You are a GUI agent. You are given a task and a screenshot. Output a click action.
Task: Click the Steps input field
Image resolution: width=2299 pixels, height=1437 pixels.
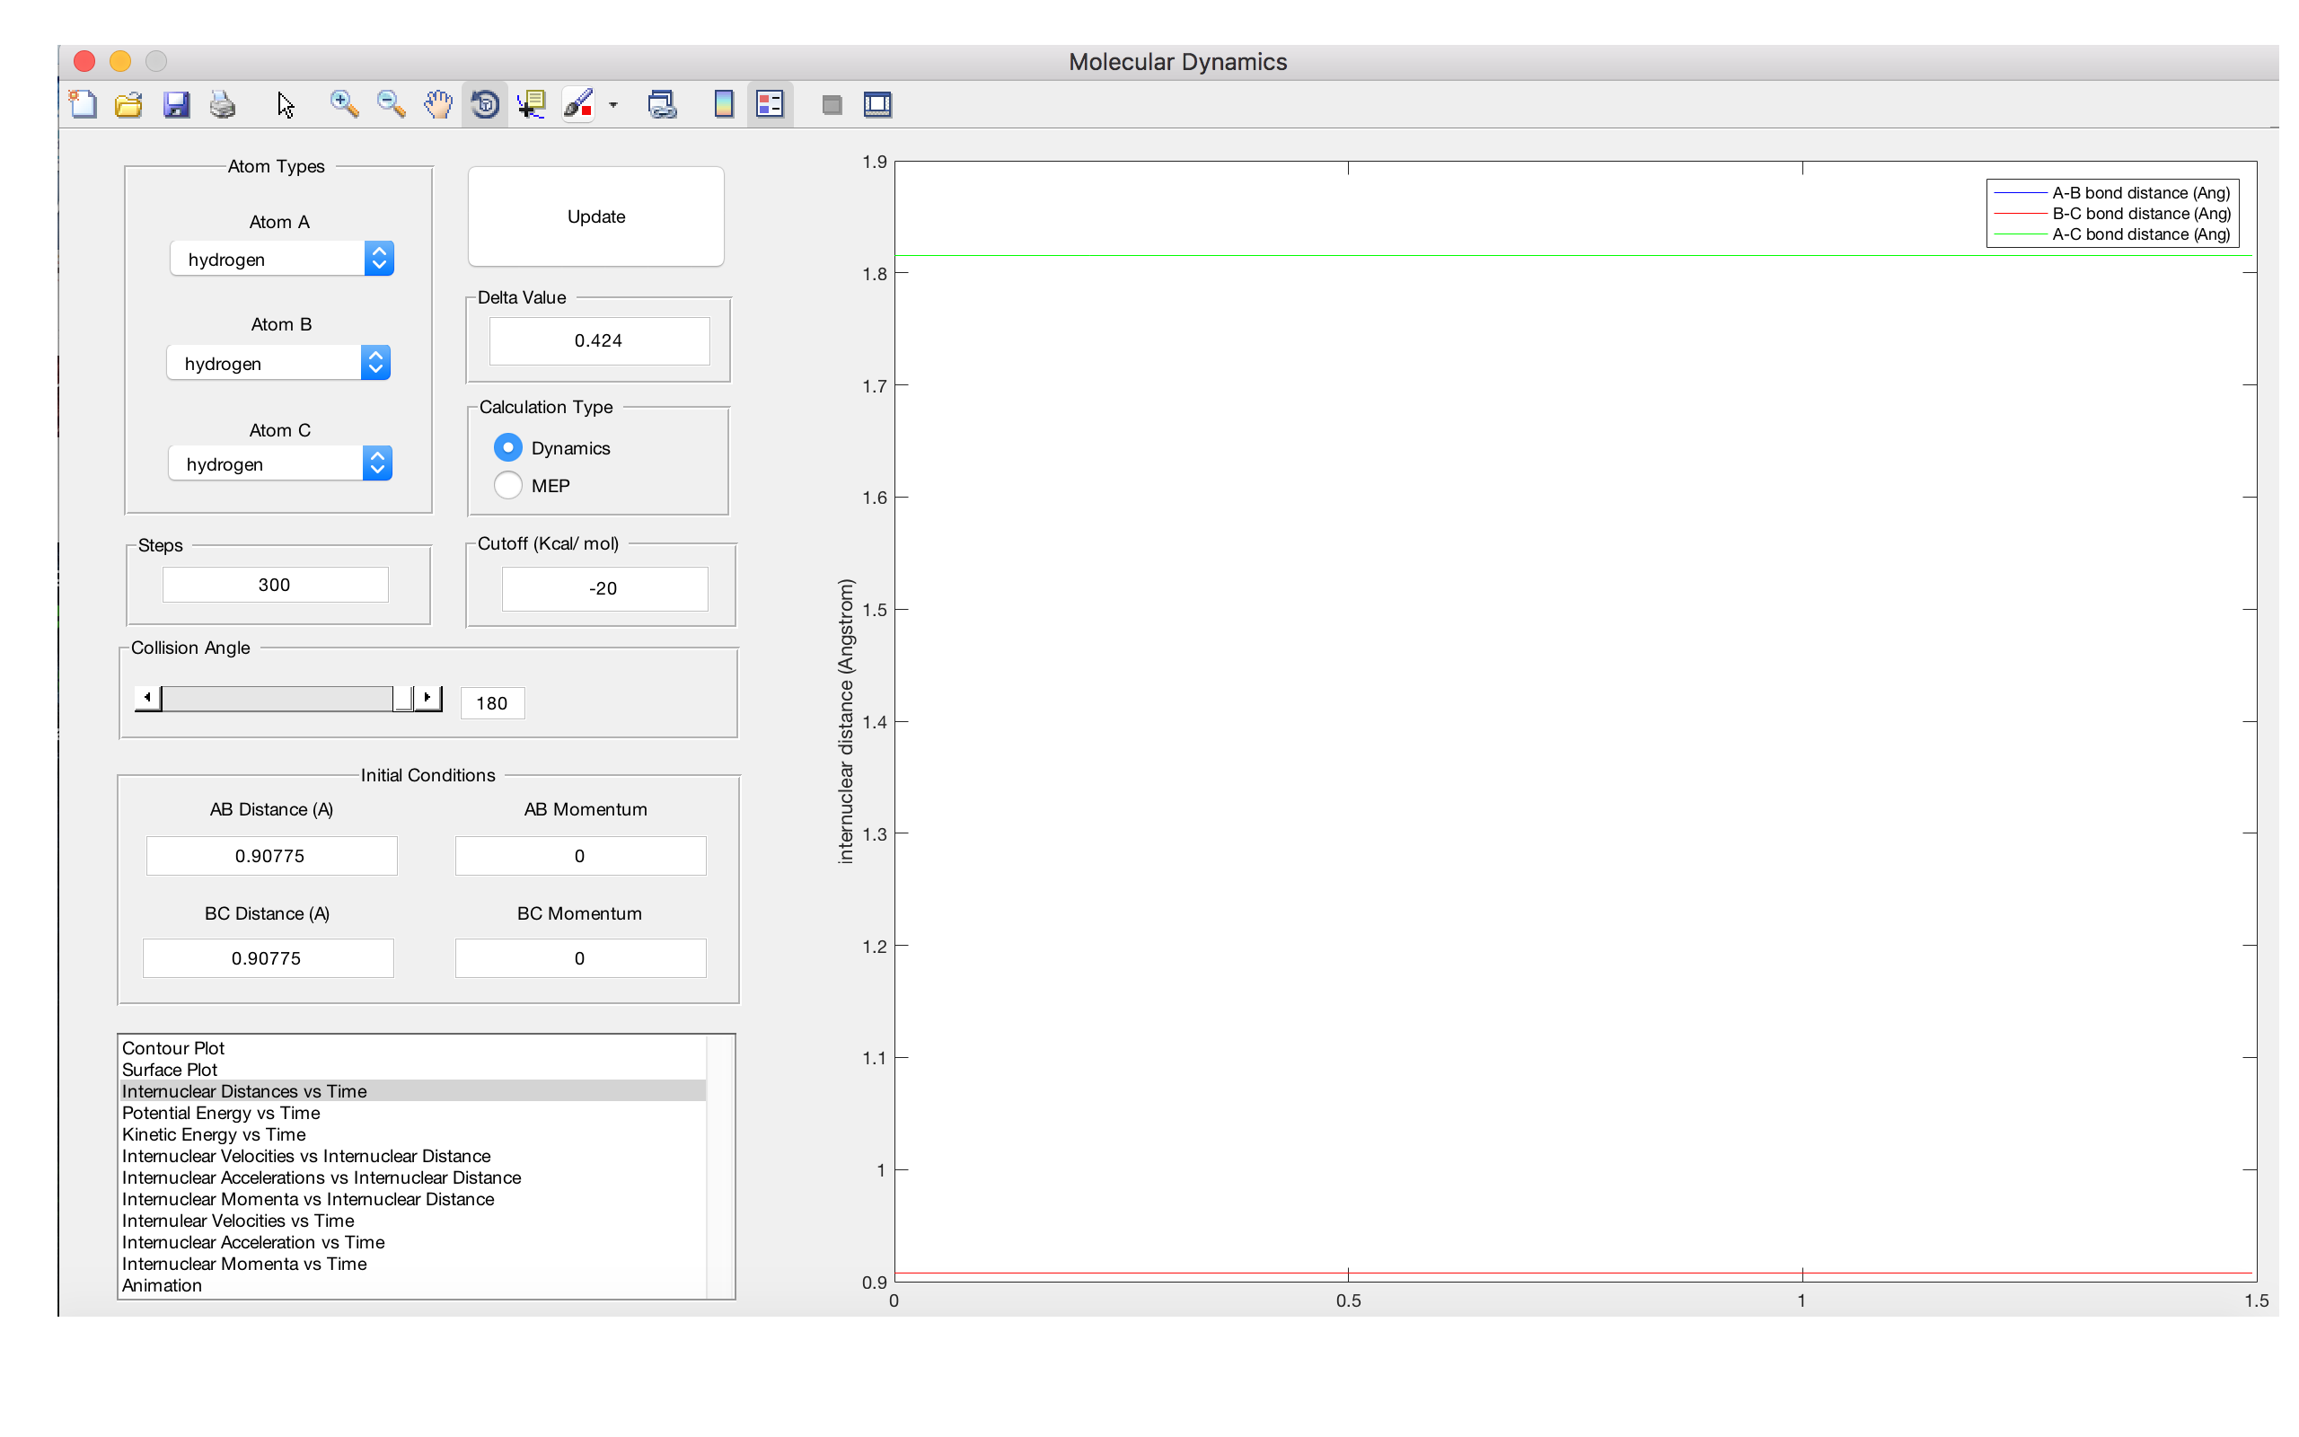[275, 585]
